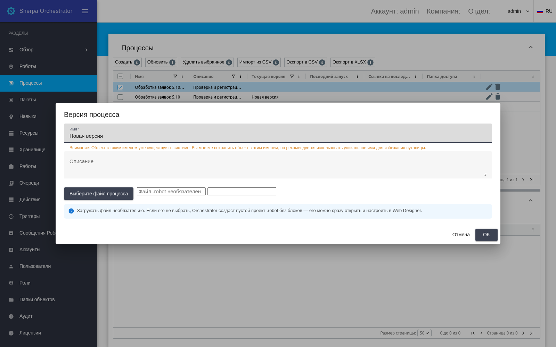
Task: Check the second row Обработка заявок 5.10 checkbox
Action: coord(120,97)
